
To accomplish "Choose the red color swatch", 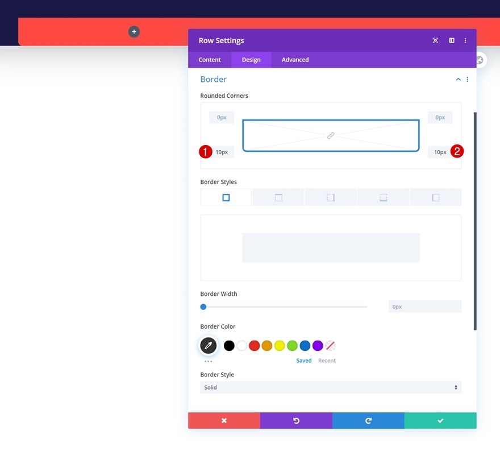I will (x=254, y=345).
